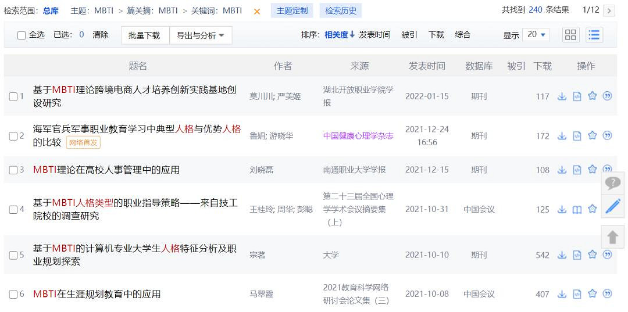Screen dimensions: 628x312
Task: Click the pencil feedback icon on right
Action: tap(613, 206)
